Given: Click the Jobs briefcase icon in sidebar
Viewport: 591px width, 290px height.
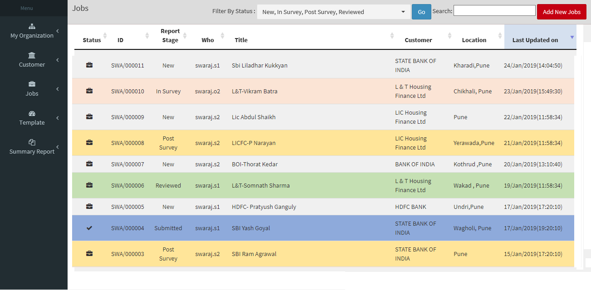Looking at the screenshot, I should click(x=32, y=84).
